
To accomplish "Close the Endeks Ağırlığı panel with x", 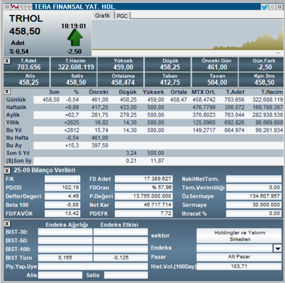I will [7, 224].
